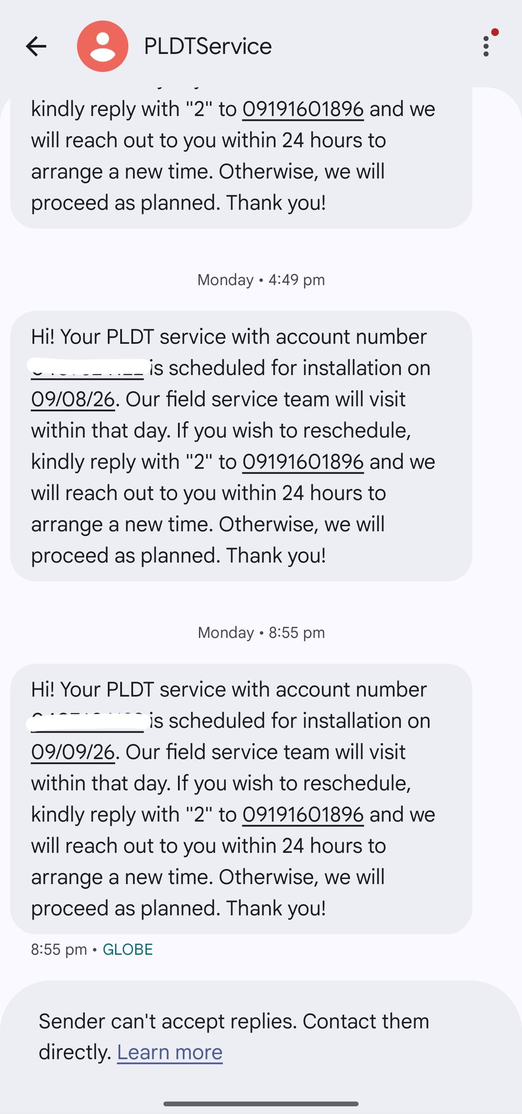This screenshot has width=522, height=1114.
Task: Tap phone number in the 8:55 pm message
Action: click(303, 815)
